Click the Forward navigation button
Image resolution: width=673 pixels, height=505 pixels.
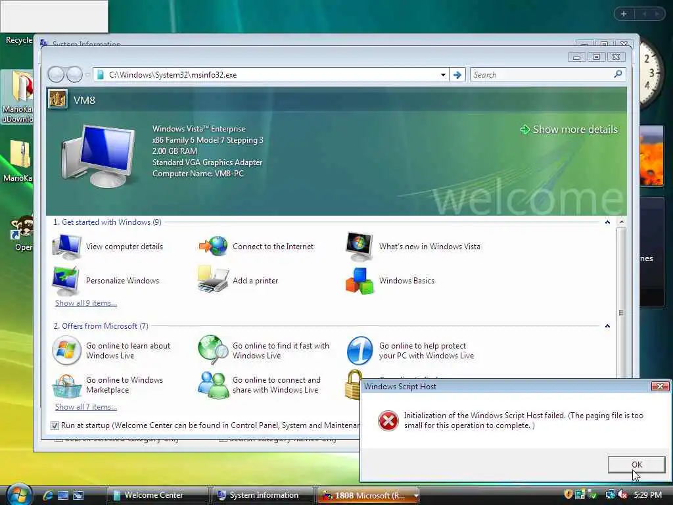coord(74,75)
